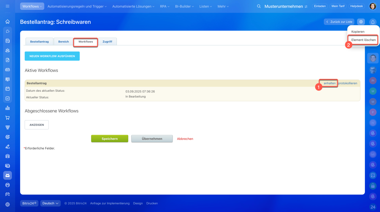This screenshot has width=380, height=212.
Task: Click the In Bearbeitung status text
Action: click(136, 96)
